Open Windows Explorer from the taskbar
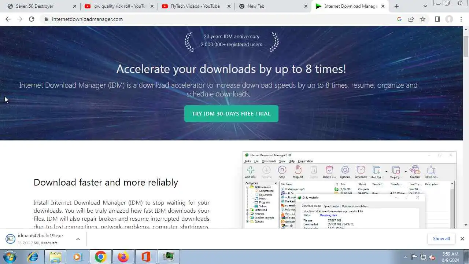Image resolution: width=469 pixels, height=264 pixels. click(x=55, y=257)
